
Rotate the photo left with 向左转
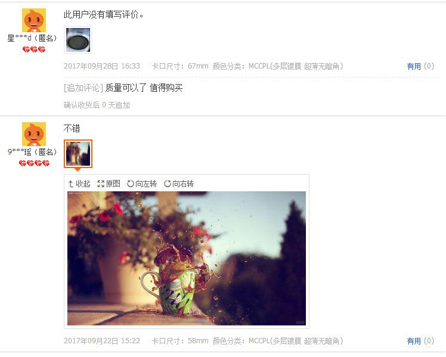pos(142,184)
